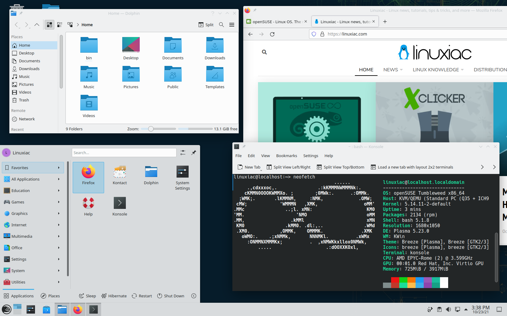This screenshot has width=507, height=316.
Task: Click the Konsole vertical scrollbar
Action: 496,257
